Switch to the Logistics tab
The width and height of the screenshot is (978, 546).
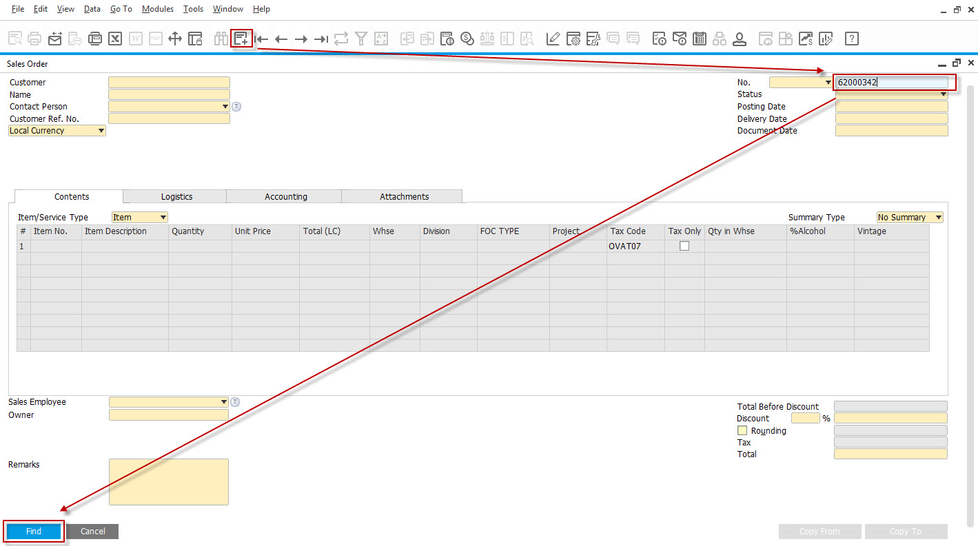pyautogui.click(x=176, y=196)
